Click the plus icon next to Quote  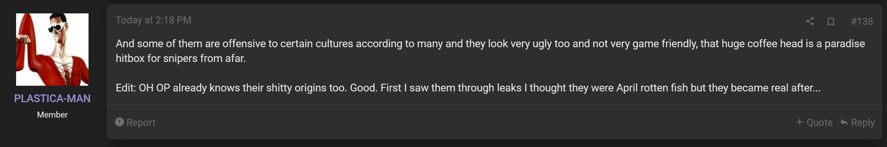[x=799, y=122]
